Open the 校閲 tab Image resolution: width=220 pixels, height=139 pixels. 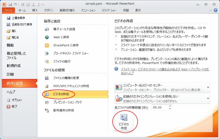point(126,10)
